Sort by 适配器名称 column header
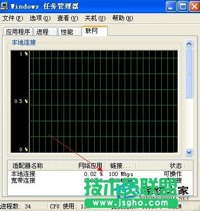 pyautogui.click(x=32, y=166)
